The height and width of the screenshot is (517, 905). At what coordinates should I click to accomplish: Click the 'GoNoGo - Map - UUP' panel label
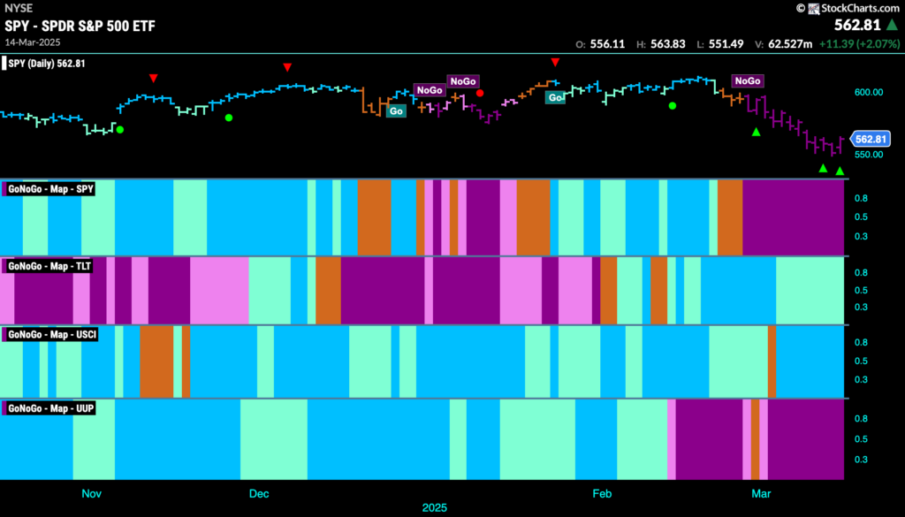(50, 408)
